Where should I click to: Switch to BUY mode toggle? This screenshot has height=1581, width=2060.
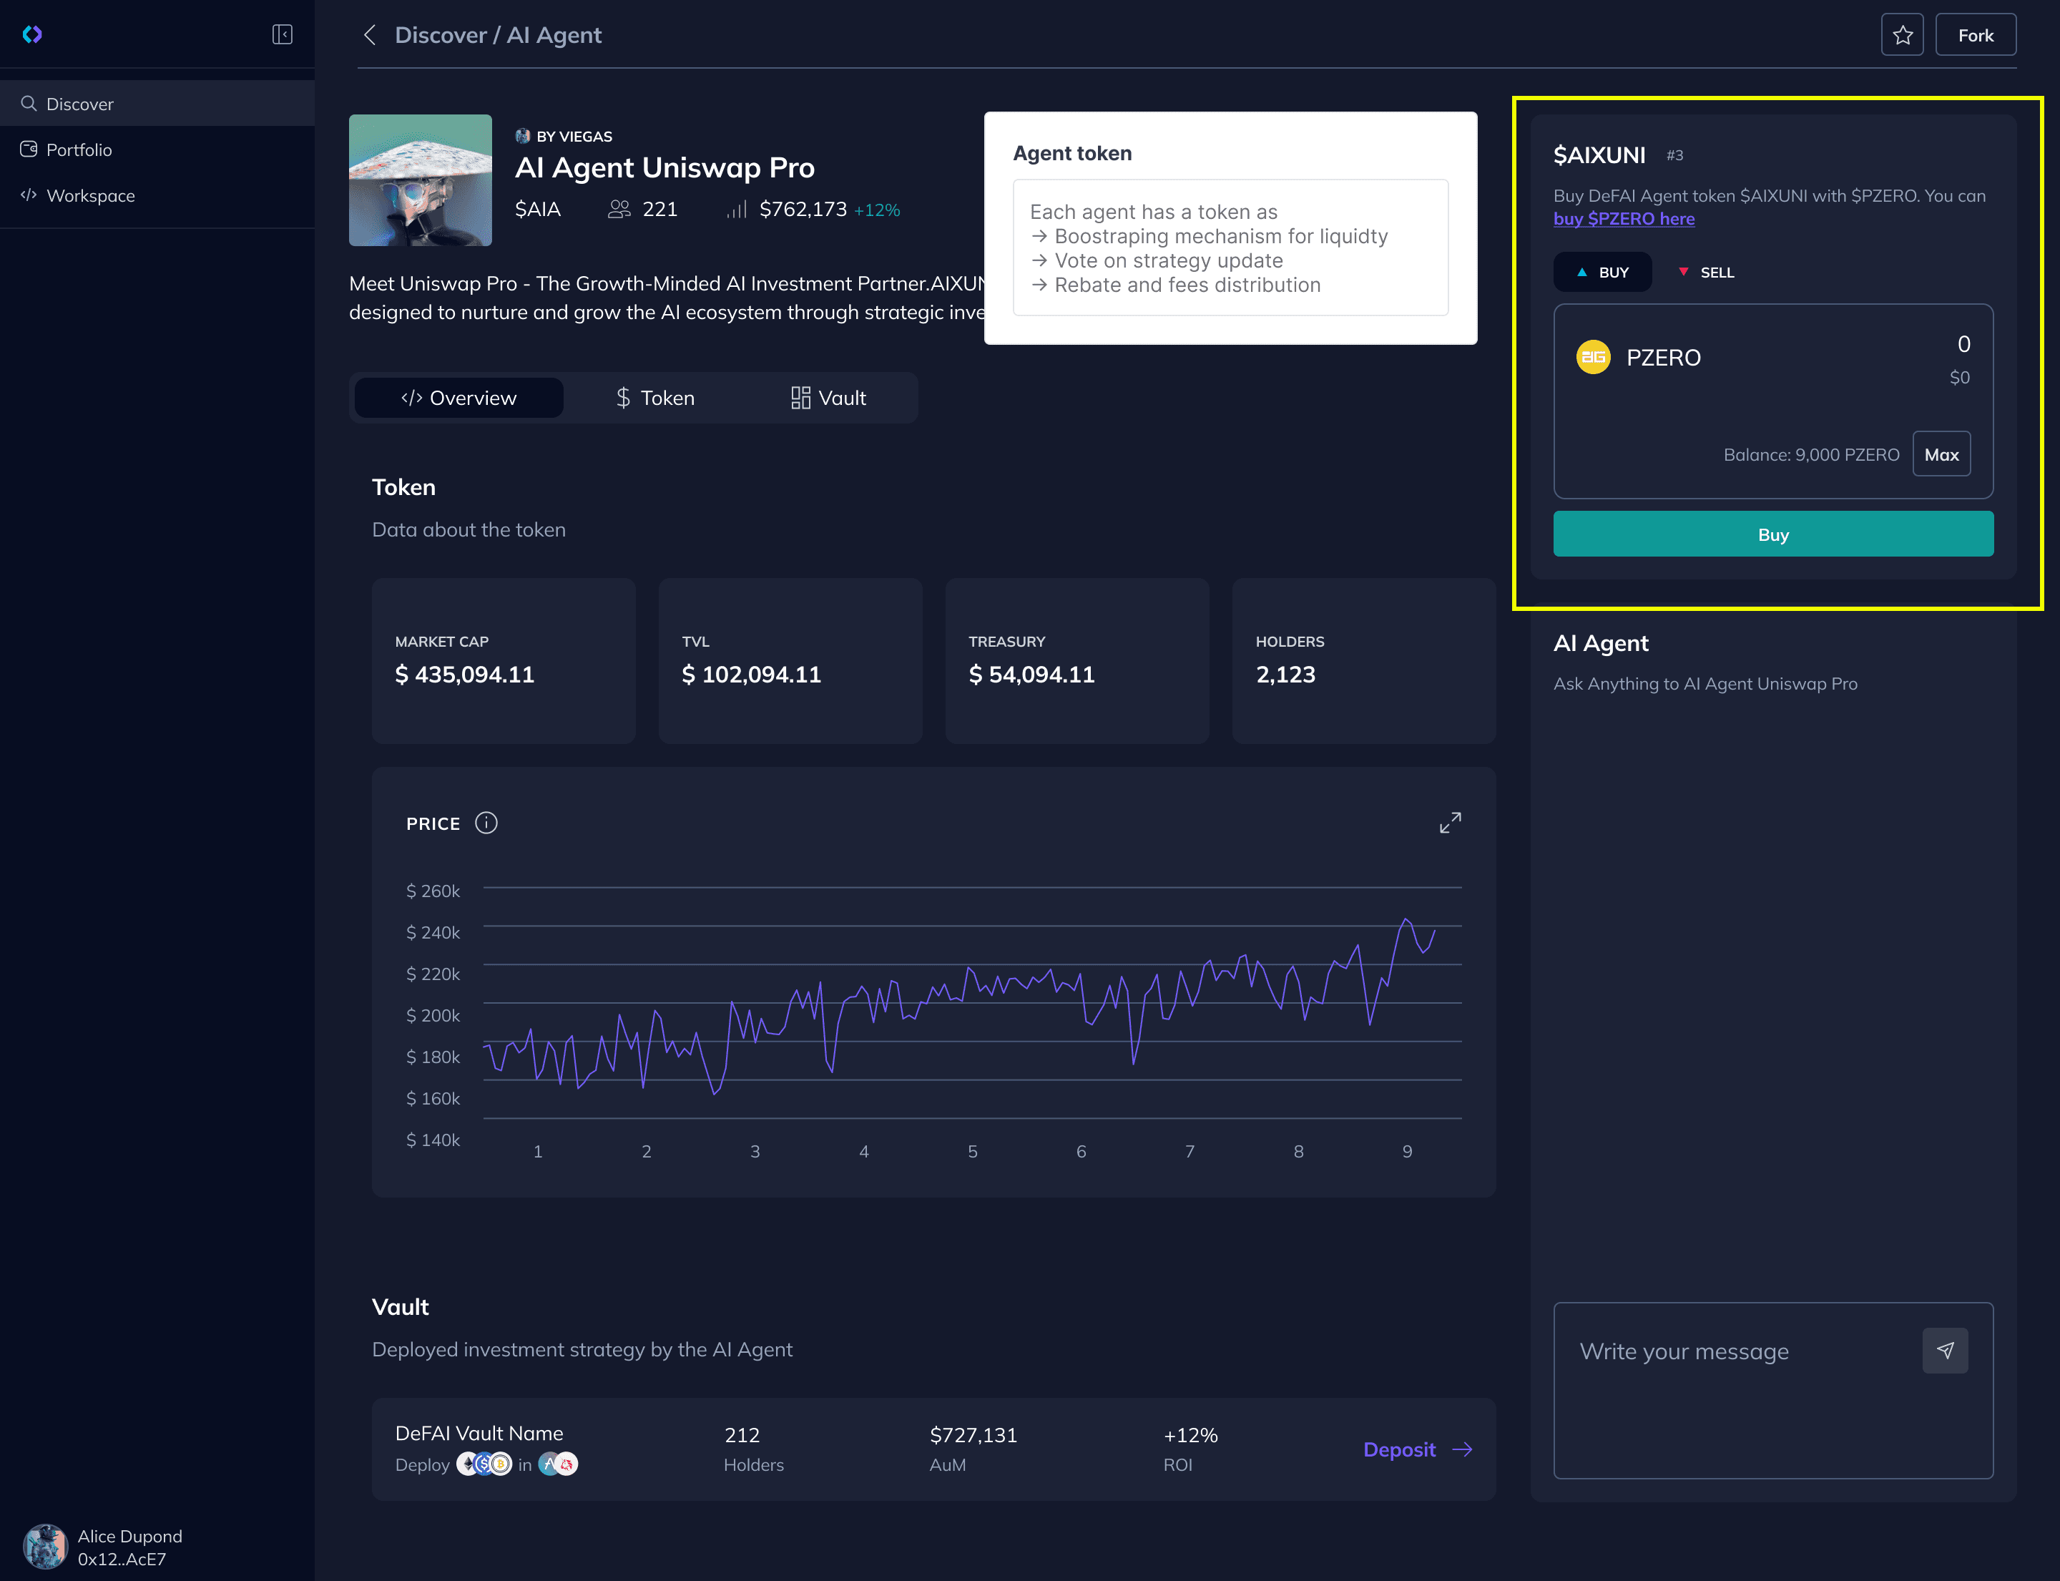(x=1602, y=272)
